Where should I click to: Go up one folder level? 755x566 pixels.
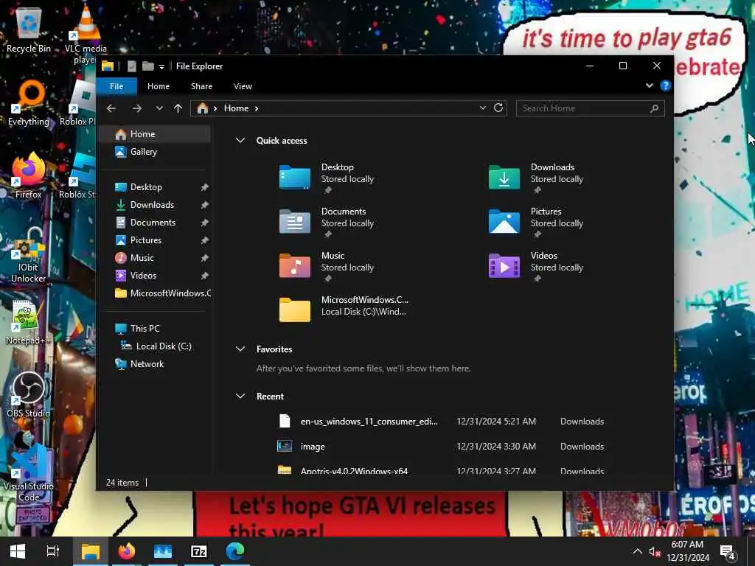(178, 108)
